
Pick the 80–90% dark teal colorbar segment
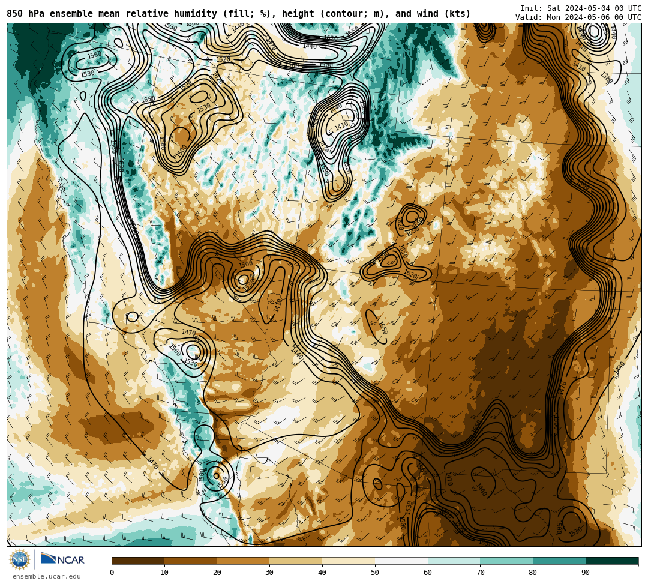[559, 561]
